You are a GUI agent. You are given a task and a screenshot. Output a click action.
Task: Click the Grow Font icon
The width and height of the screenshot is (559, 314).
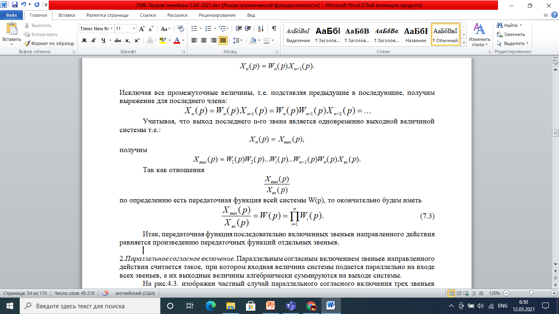[142, 29]
